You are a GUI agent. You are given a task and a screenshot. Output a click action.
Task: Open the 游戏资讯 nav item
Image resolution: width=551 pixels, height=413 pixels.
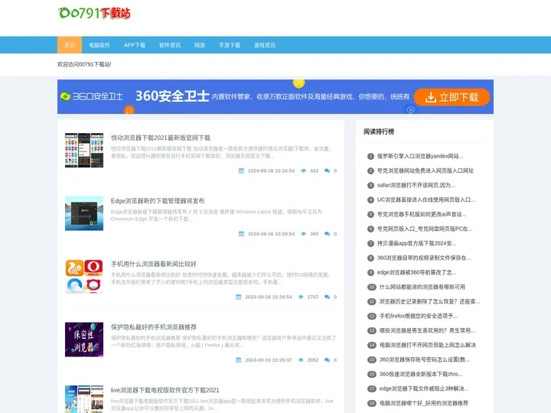coord(265,45)
